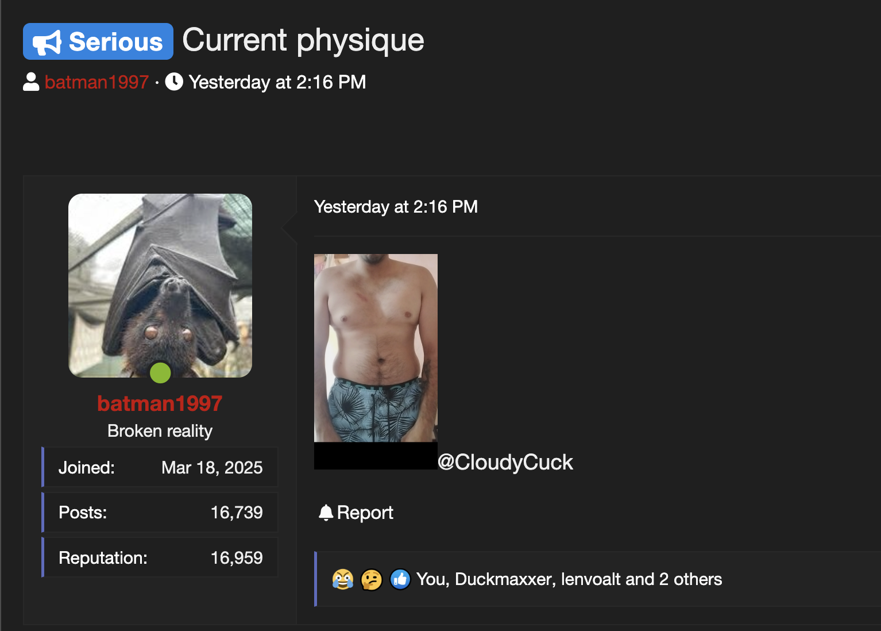Click the thinking face reaction emoji
The height and width of the screenshot is (631, 881).
click(372, 579)
